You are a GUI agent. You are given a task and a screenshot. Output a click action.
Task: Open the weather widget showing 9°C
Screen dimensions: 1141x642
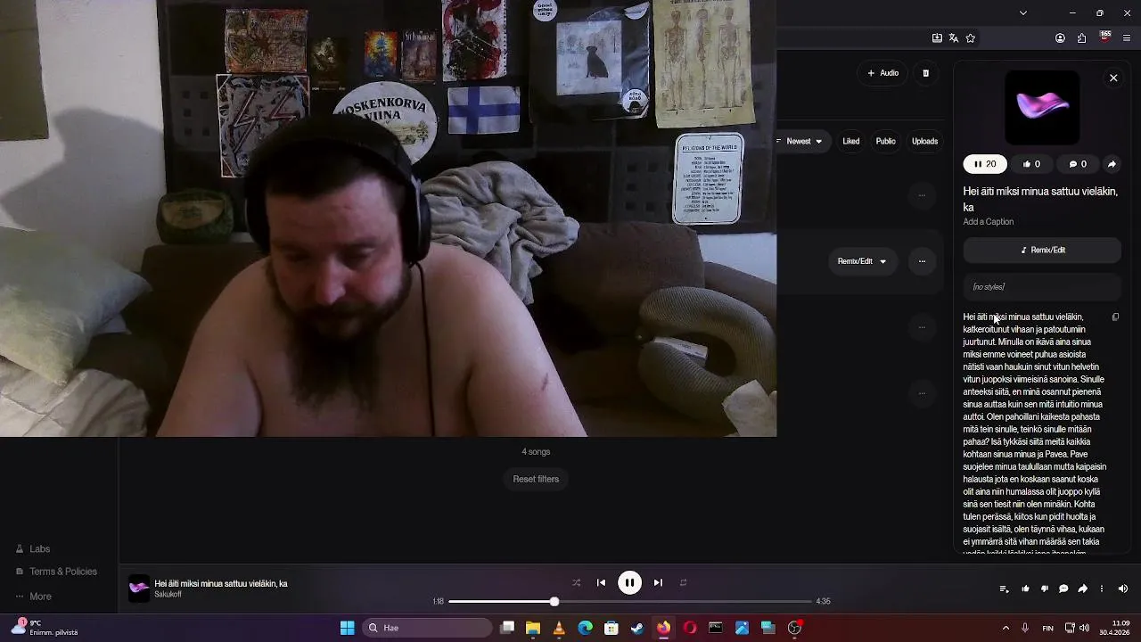(x=45, y=627)
